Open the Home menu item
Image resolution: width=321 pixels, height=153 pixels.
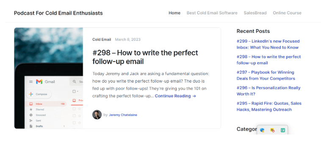pyautogui.click(x=174, y=13)
